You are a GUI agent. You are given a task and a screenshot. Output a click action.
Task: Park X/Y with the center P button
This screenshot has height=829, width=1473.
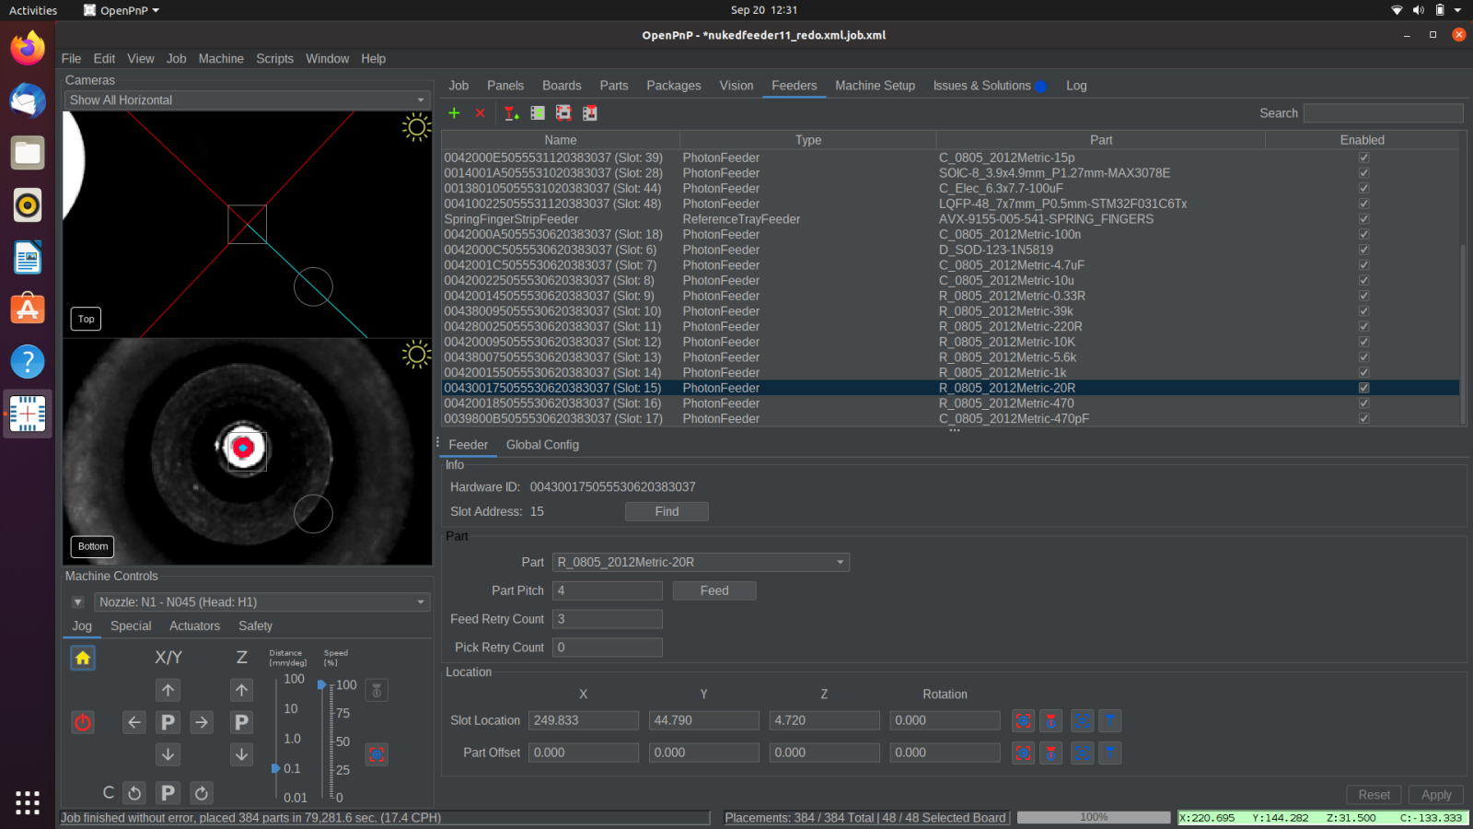pos(168,722)
